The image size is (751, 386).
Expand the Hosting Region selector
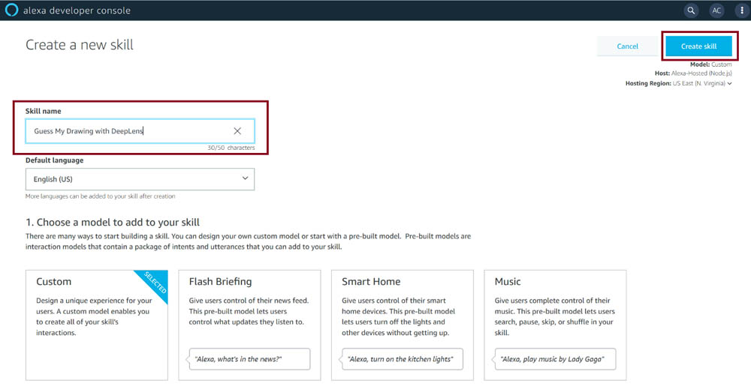[x=679, y=83]
